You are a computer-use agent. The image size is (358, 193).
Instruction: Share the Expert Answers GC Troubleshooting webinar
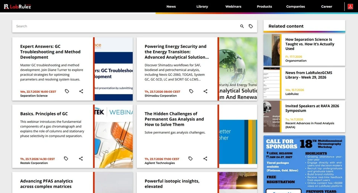click(x=81, y=91)
